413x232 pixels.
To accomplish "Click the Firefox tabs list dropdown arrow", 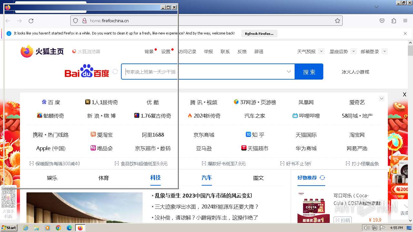I will pos(377,7).
